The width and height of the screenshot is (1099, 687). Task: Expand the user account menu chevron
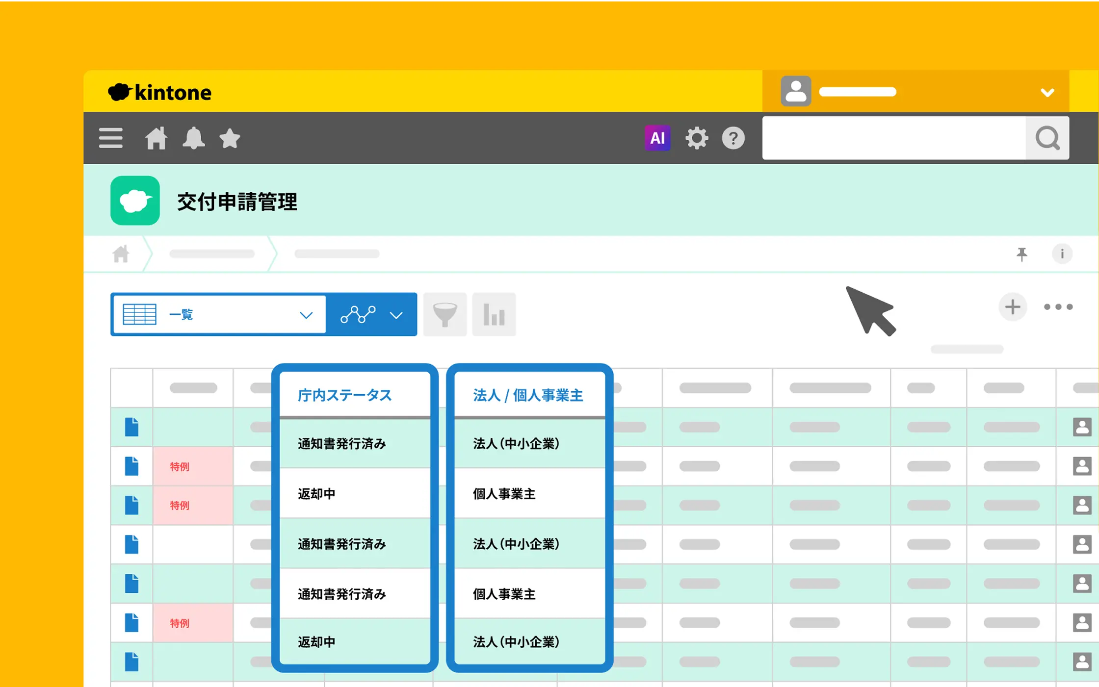[x=1047, y=92]
